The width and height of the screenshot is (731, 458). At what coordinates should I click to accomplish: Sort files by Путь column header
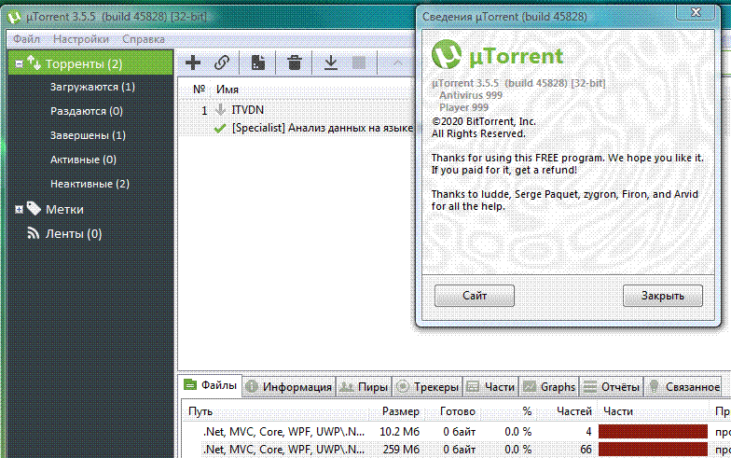(x=200, y=411)
